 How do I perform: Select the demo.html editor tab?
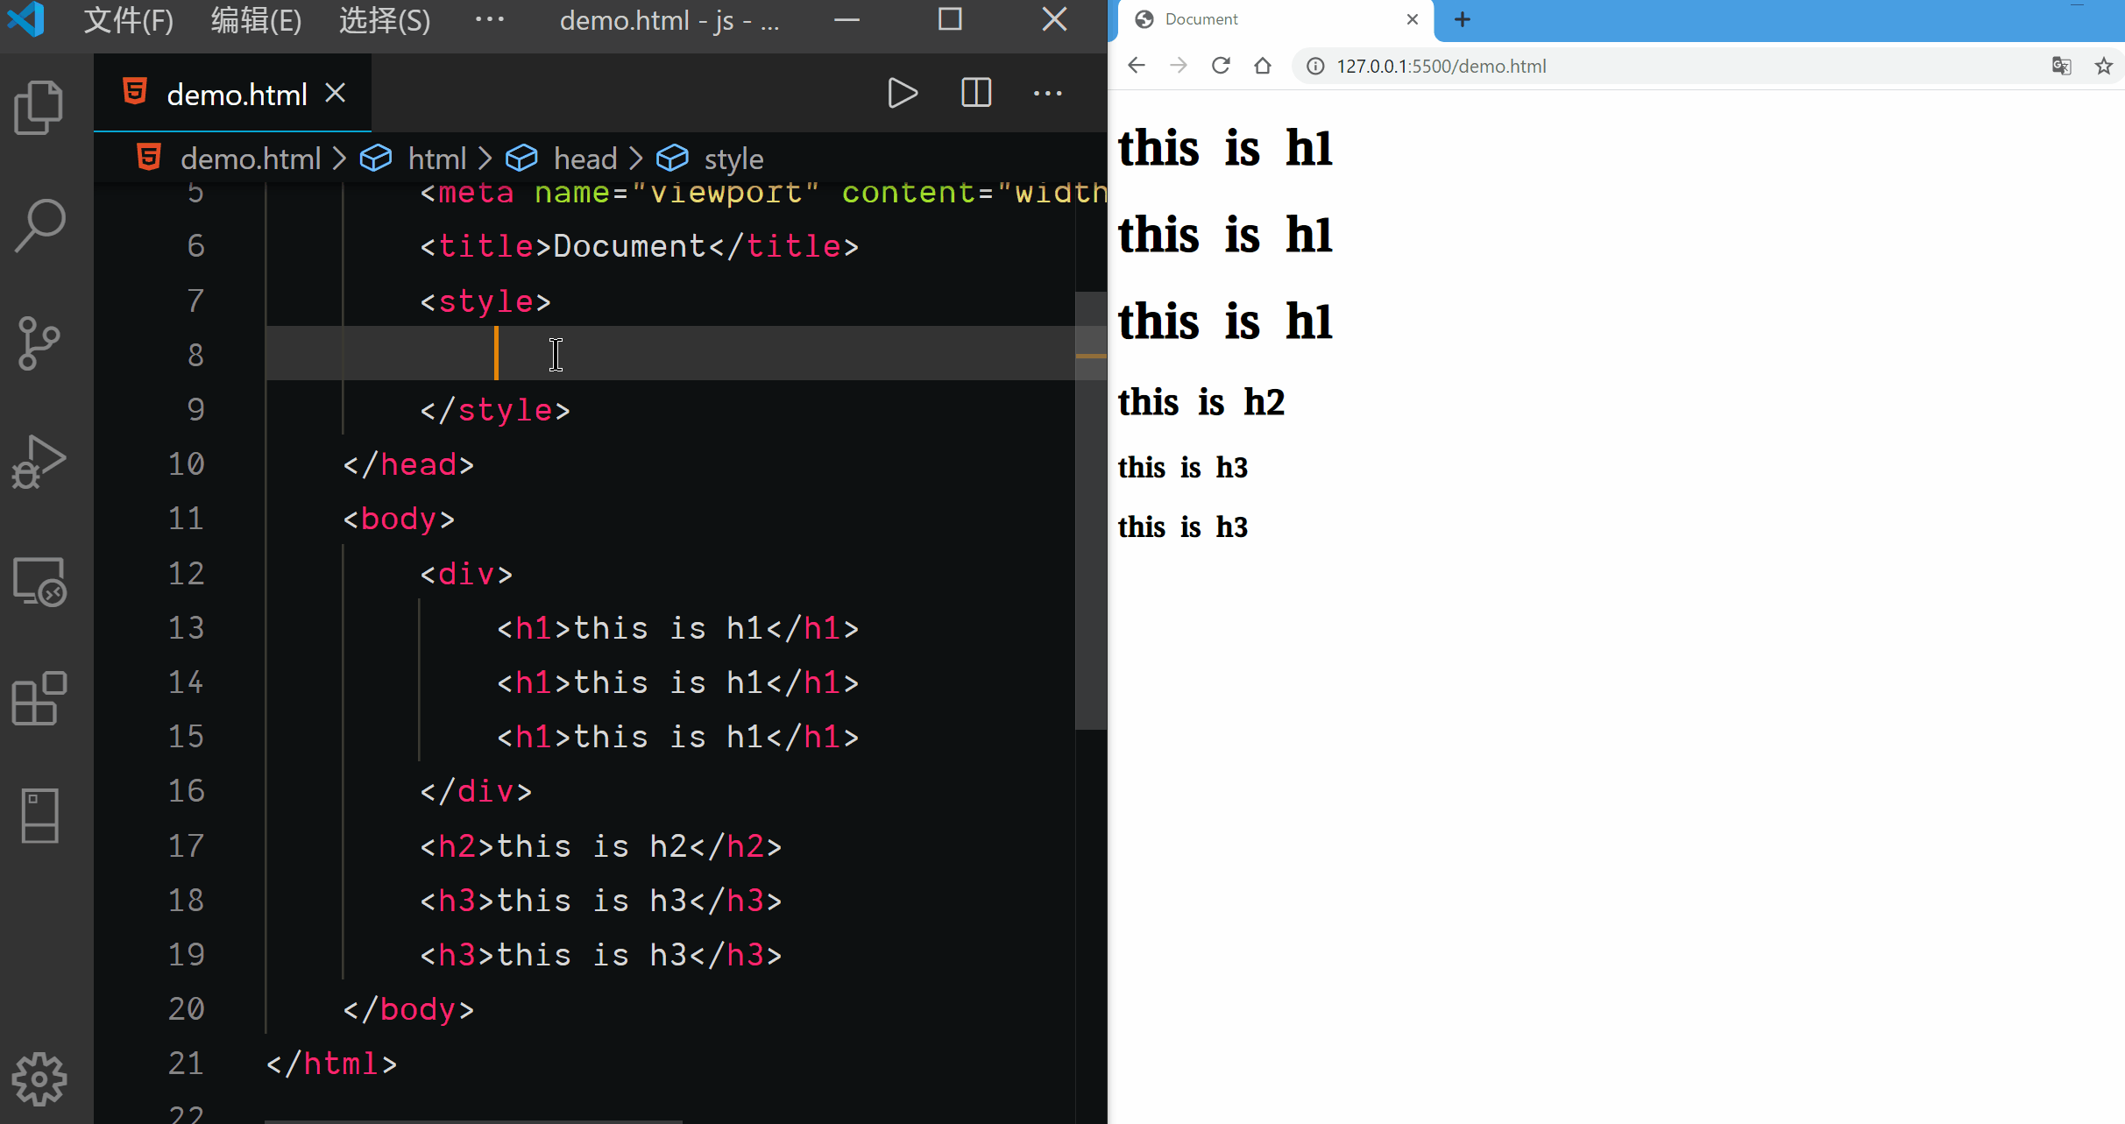pyautogui.click(x=236, y=94)
